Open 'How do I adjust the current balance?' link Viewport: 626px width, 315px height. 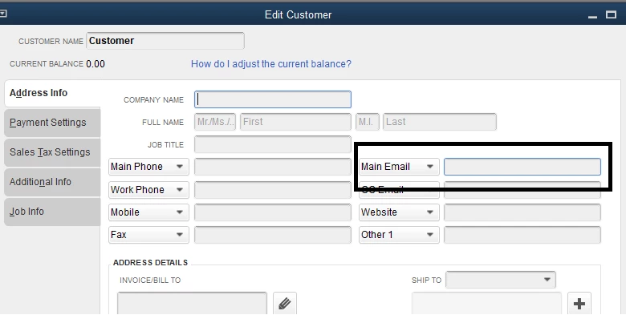tap(271, 64)
